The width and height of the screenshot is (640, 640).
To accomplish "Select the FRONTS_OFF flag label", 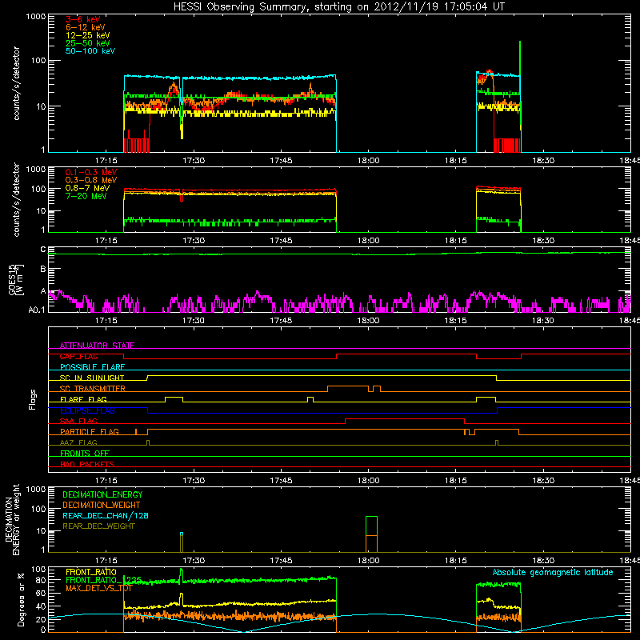I will coord(85,454).
